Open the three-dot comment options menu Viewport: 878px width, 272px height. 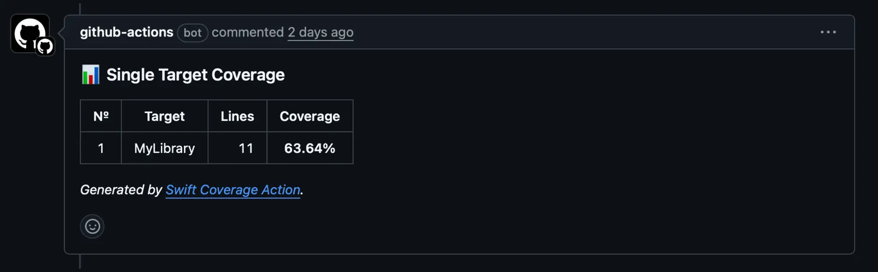click(828, 32)
